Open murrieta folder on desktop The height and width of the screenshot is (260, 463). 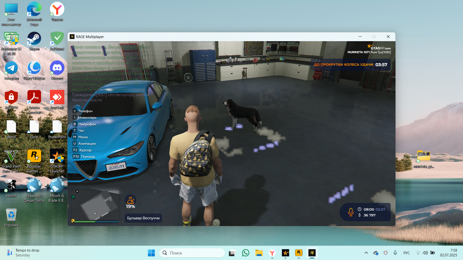424,159
